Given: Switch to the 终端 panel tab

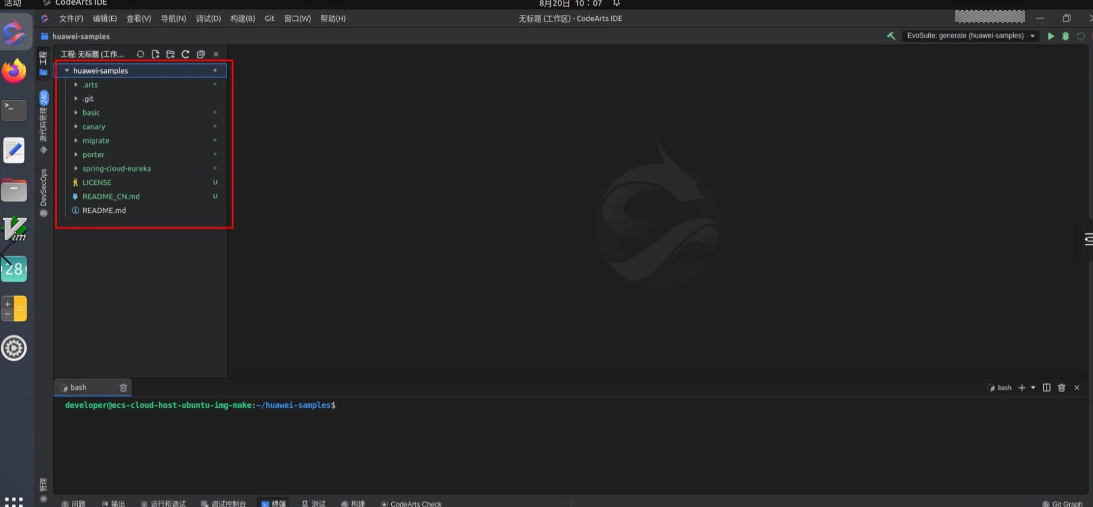Looking at the screenshot, I should click(274, 503).
